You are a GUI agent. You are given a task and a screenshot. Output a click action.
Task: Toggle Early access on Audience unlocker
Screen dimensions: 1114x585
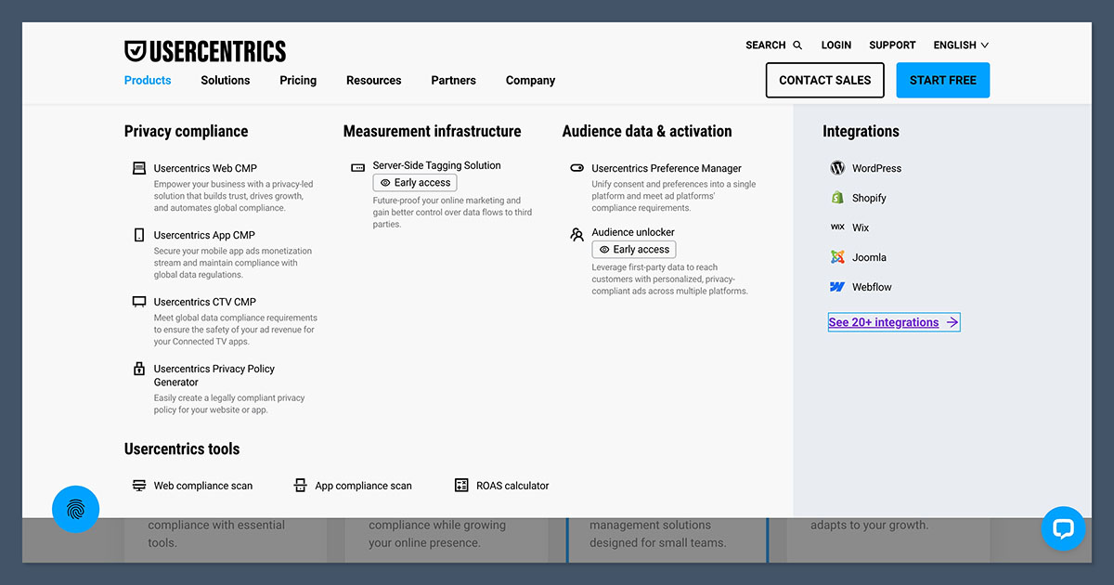[633, 249]
